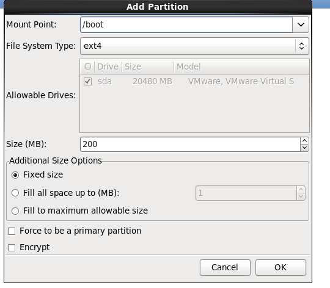Click the OK button

280,267
